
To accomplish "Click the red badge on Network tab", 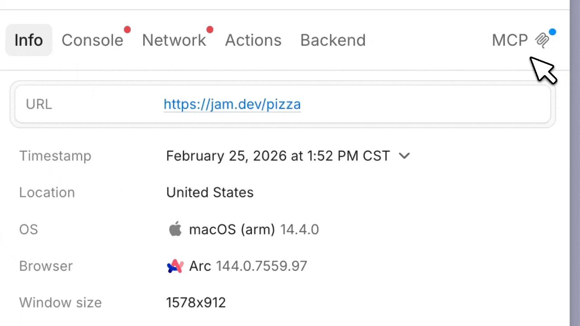I will 210,30.
